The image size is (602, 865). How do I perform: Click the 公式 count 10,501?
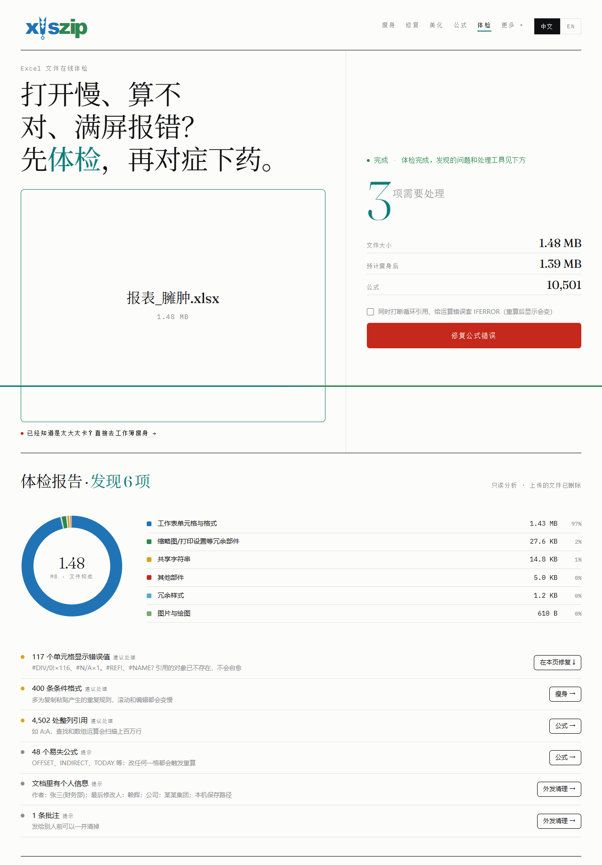click(x=564, y=285)
